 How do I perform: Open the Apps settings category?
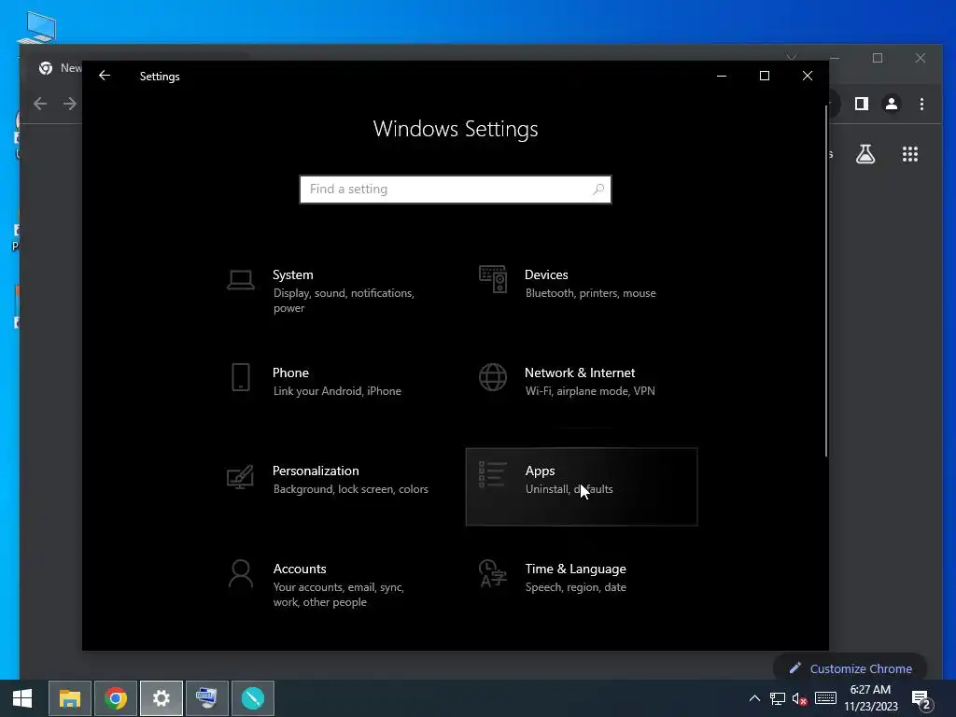[581, 486]
